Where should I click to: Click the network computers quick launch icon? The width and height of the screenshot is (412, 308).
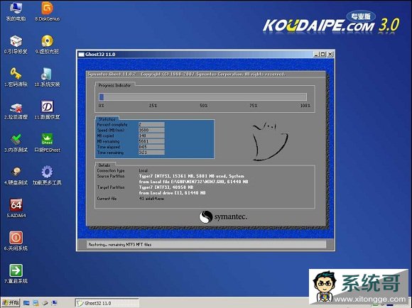(x=36, y=303)
